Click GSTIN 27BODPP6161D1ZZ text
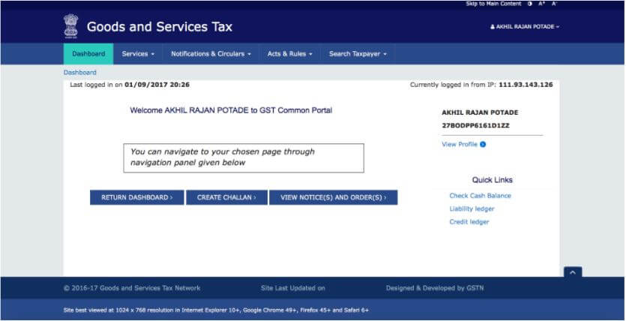626x321 pixels. 475,126
